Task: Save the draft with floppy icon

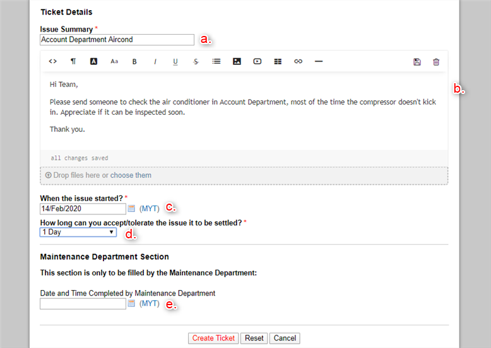Action: (417, 62)
